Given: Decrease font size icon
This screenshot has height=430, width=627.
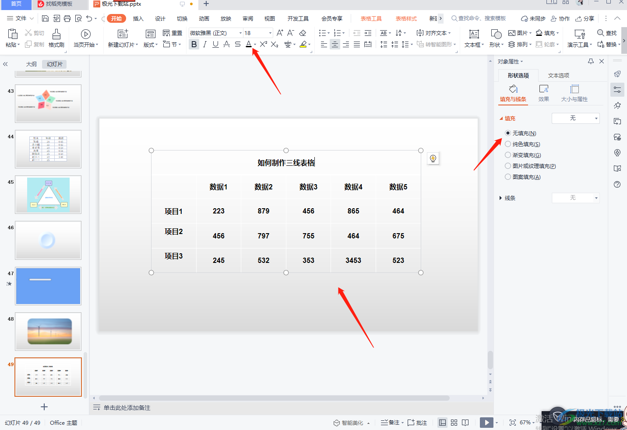Looking at the screenshot, I should point(291,33).
